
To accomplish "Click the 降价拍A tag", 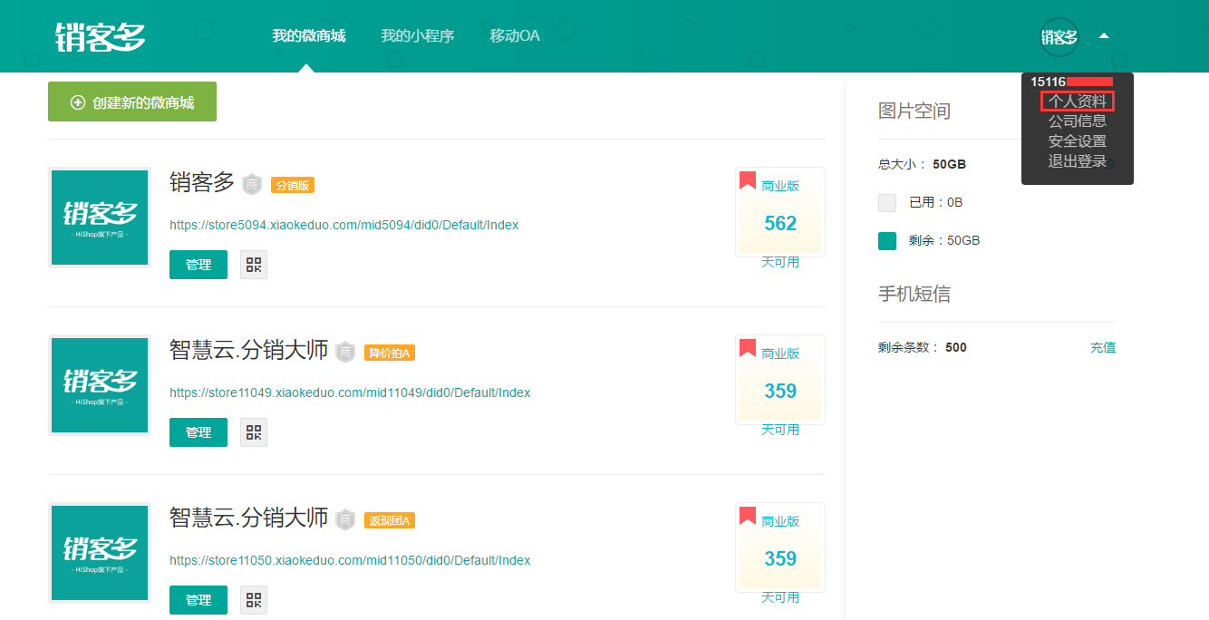I will pos(390,353).
